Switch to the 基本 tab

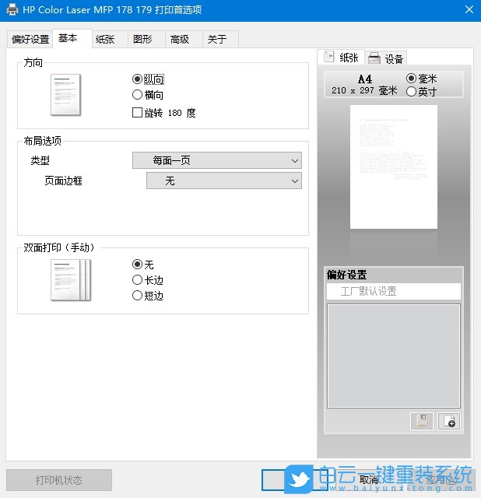coord(72,38)
